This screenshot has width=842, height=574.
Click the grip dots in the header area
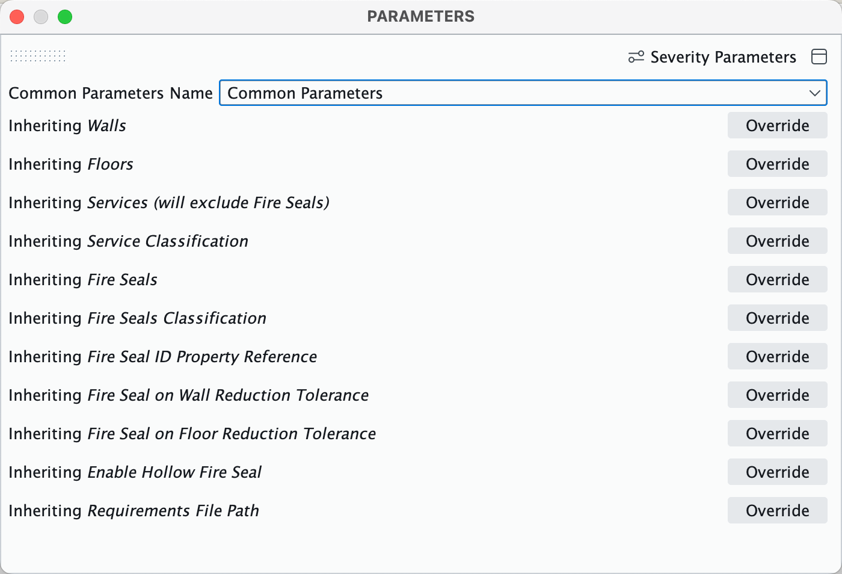pyautogui.click(x=37, y=56)
